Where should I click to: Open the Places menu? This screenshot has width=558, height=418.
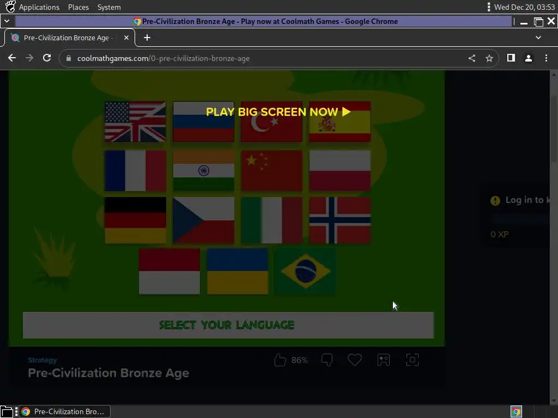(78, 7)
